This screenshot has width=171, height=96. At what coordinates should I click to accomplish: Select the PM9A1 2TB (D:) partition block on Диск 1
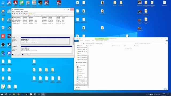(x=46, y=49)
